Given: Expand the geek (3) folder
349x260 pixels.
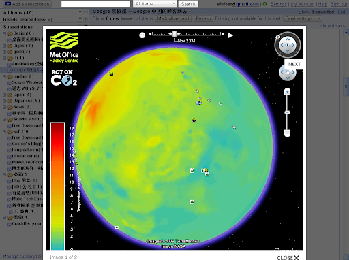Looking at the screenshot, I should coord(4,52).
